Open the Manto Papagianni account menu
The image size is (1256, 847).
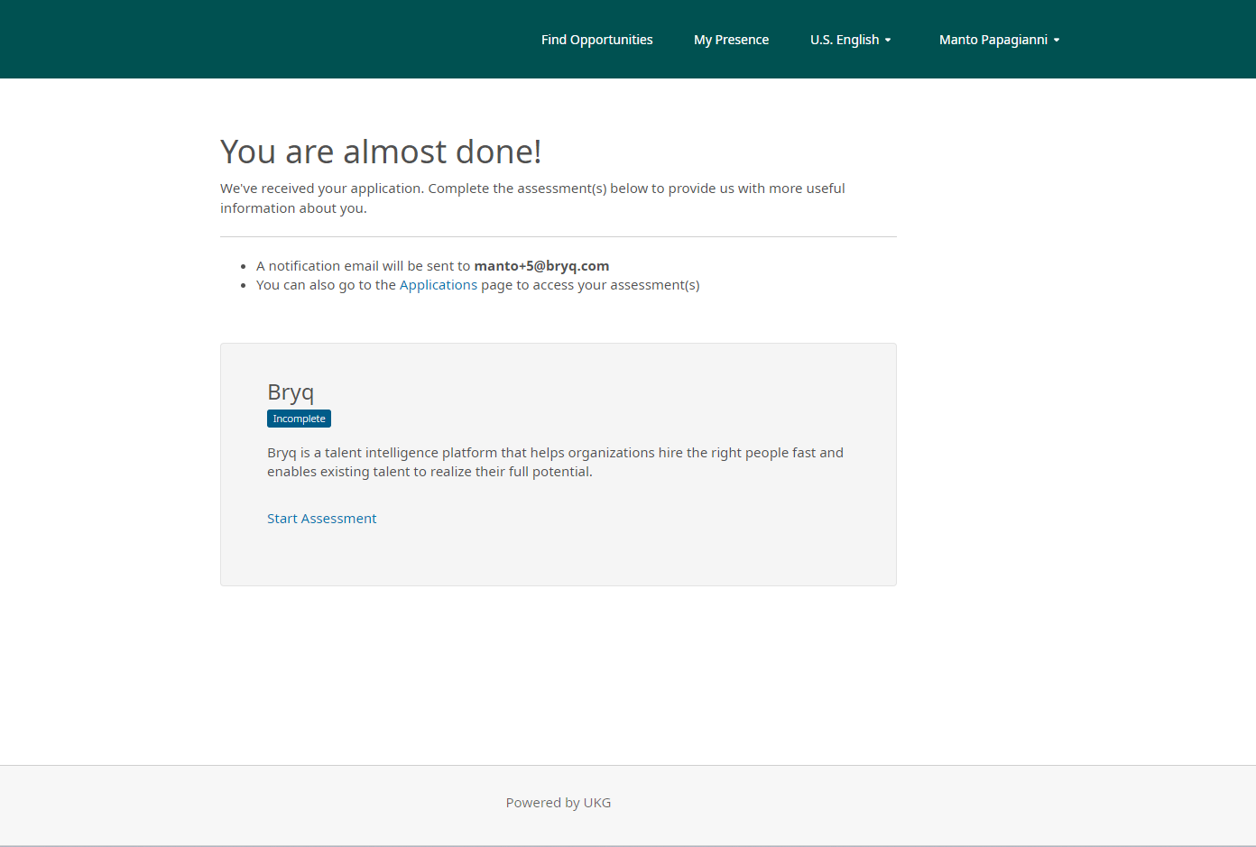coord(993,40)
